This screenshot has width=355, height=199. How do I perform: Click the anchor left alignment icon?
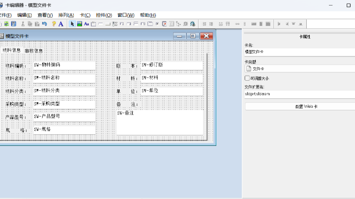pyautogui.click(x=279, y=24)
